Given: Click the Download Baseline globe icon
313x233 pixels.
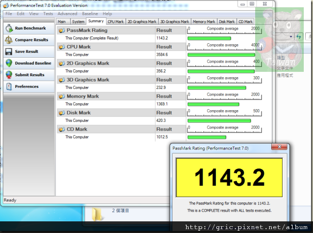Looking at the screenshot, I should point(9,63).
